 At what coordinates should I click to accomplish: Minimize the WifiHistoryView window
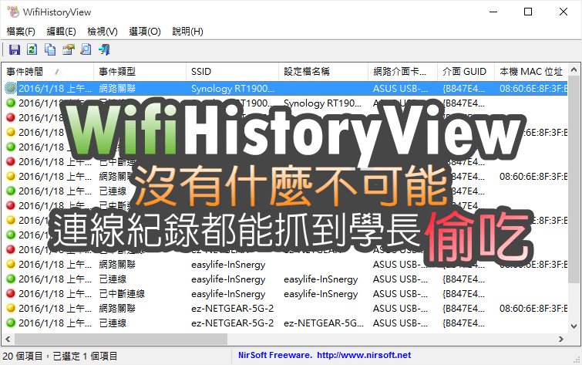click(x=493, y=12)
